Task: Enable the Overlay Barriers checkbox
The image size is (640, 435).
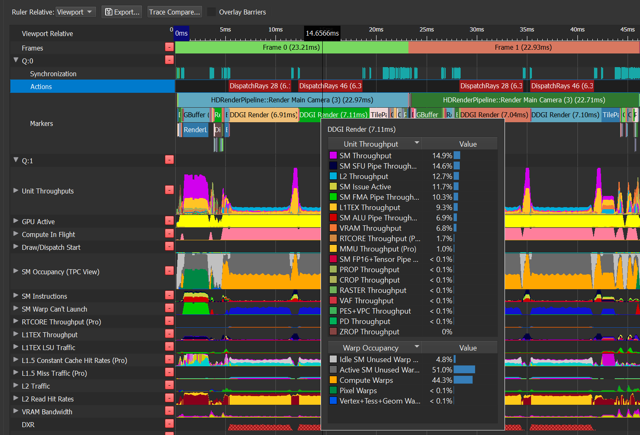Action: (x=212, y=12)
